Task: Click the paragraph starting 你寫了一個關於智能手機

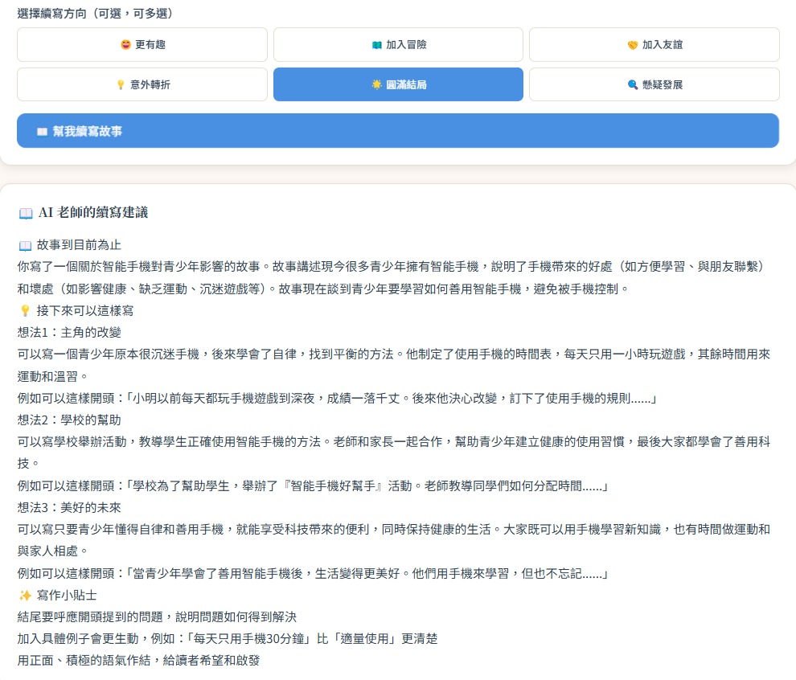Action: click(392, 277)
